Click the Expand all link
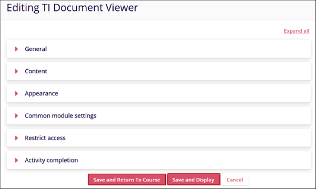 coord(297,31)
